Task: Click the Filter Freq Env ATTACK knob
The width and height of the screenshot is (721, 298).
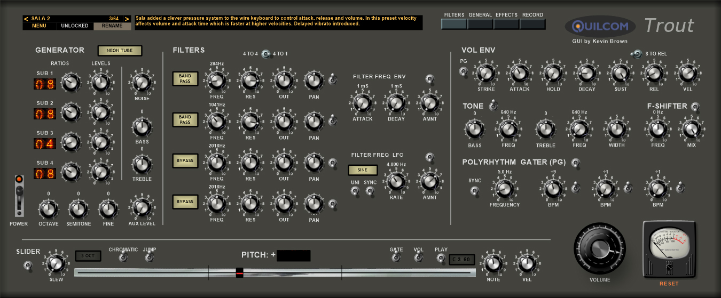Action: tap(362, 103)
